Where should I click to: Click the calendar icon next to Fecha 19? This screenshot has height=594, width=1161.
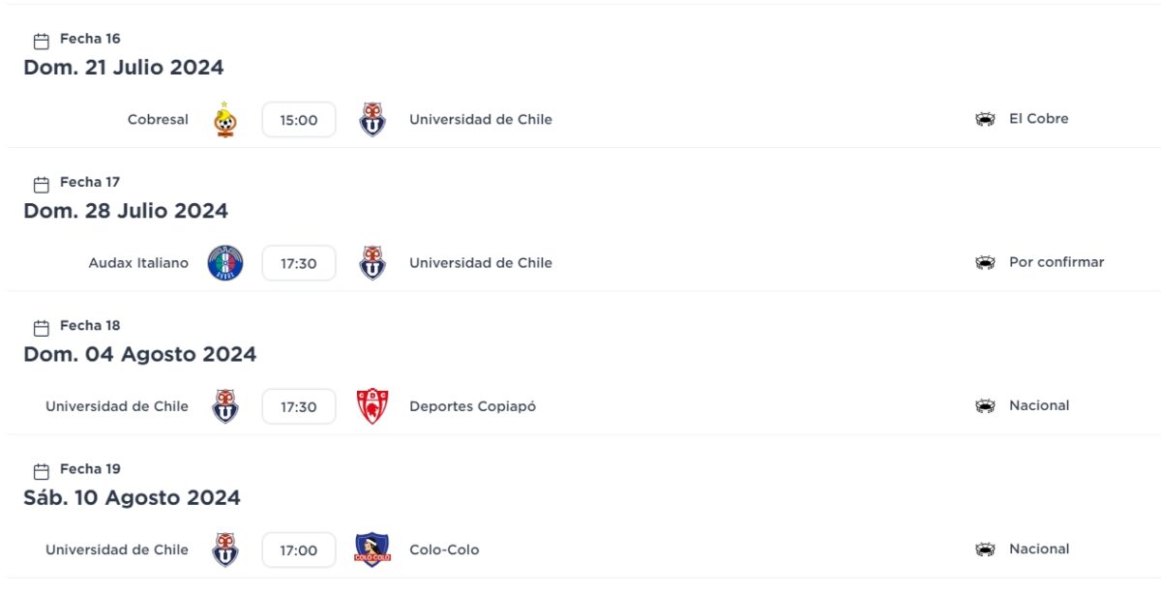point(42,471)
